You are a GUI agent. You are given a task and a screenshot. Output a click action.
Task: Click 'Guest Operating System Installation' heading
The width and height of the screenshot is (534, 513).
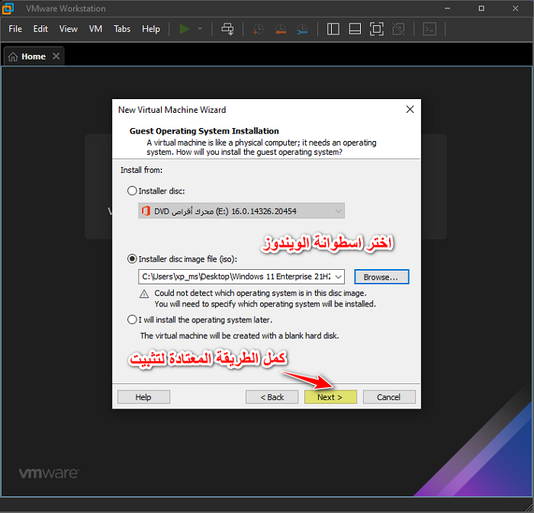204,131
